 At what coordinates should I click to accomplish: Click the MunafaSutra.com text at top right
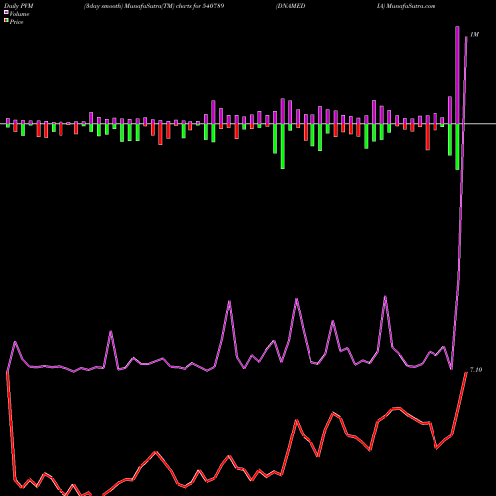pos(411,6)
